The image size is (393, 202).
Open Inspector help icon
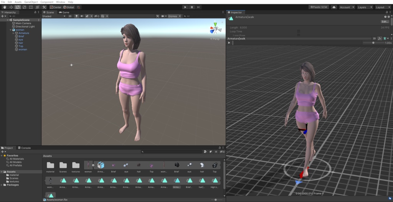[x=385, y=17]
